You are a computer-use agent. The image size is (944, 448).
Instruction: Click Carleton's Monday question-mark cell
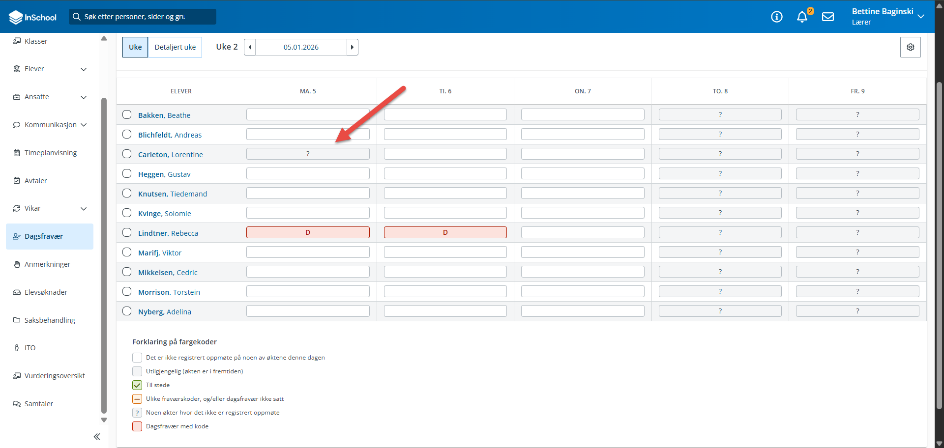click(308, 154)
